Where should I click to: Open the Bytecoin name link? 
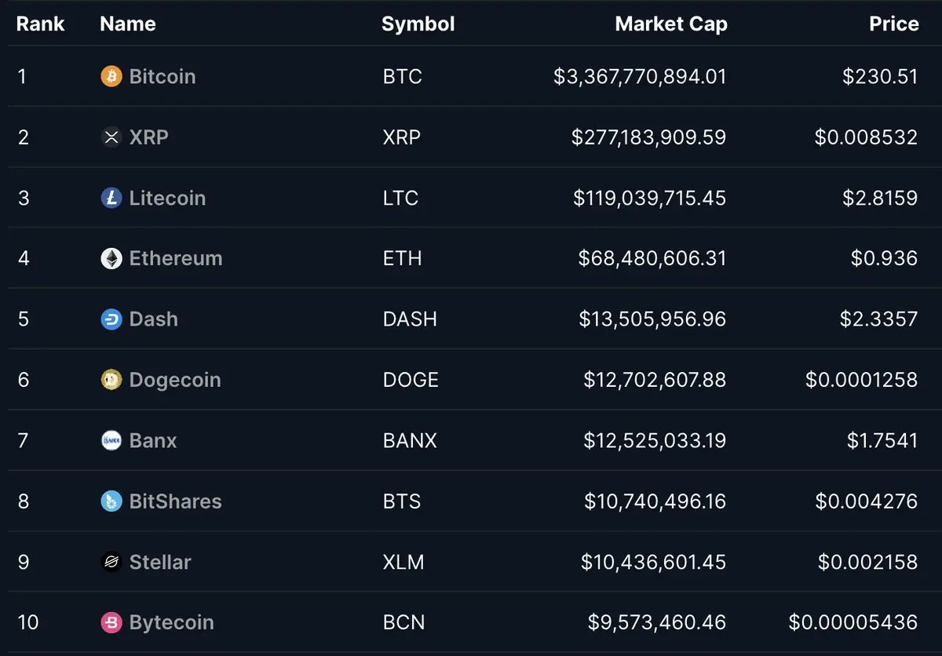[x=171, y=622]
